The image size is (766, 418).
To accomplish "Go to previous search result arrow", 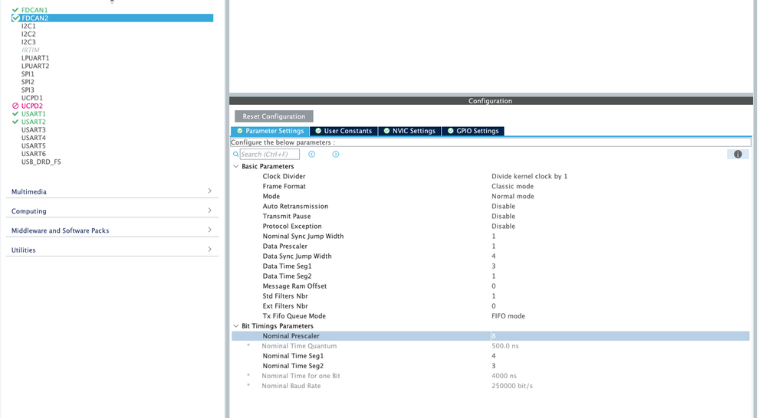I will coord(311,154).
